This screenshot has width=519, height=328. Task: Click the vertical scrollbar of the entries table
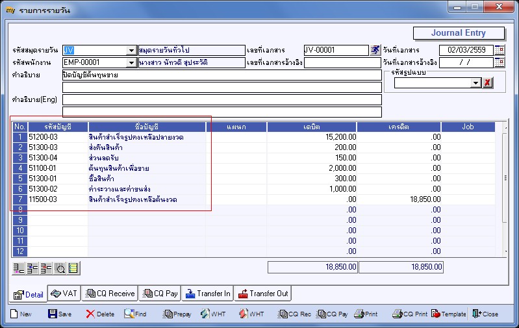click(x=505, y=188)
